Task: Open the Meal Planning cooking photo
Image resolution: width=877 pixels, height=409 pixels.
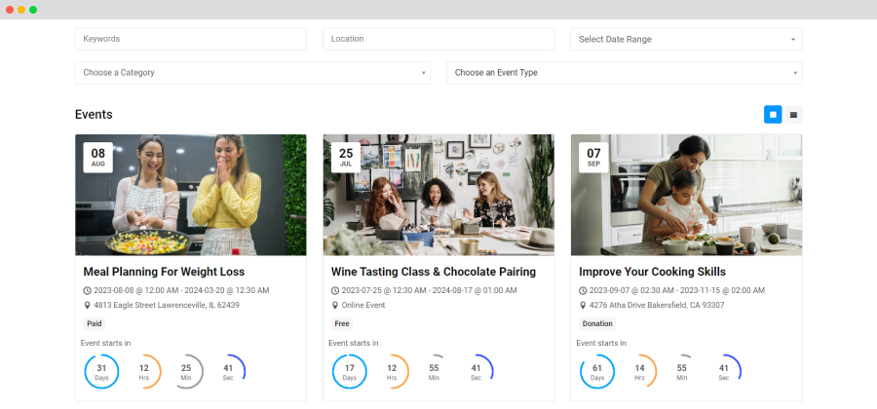Action: pyautogui.click(x=191, y=195)
